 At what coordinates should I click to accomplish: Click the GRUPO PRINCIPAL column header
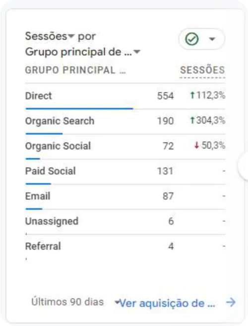coord(75,70)
